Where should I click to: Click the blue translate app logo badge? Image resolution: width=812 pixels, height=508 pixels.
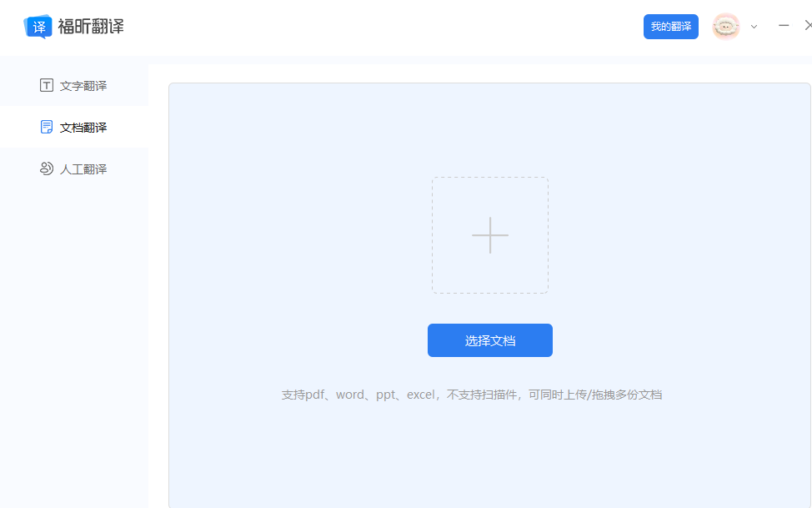pyautogui.click(x=36, y=26)
